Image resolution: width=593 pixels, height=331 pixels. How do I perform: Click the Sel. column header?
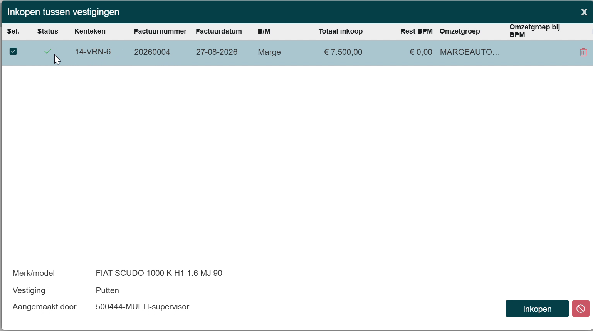click(x=13, y=31)
